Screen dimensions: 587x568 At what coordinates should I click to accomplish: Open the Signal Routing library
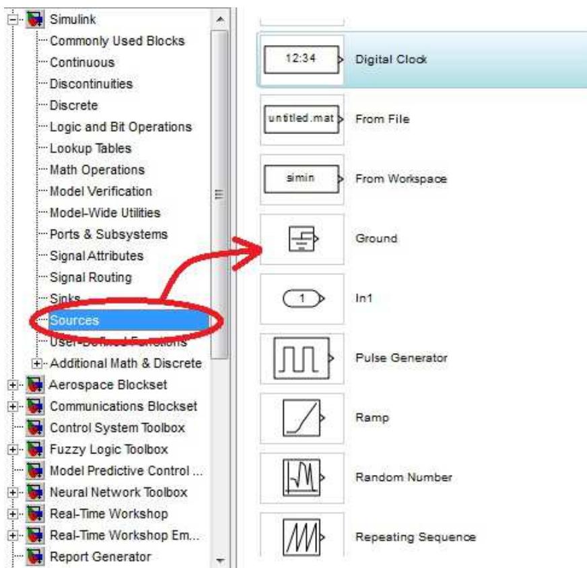(x=91, y=278)
